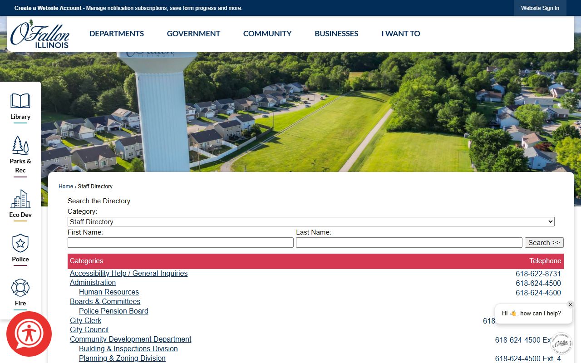Screen dimensions: 581x363
Task: Click the O'Fallon Illinois logo
Action: click(x=40, y=34)
